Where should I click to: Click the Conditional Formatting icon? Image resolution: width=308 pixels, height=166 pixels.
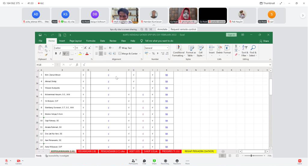pyautogui.click(x=178, y=48)
